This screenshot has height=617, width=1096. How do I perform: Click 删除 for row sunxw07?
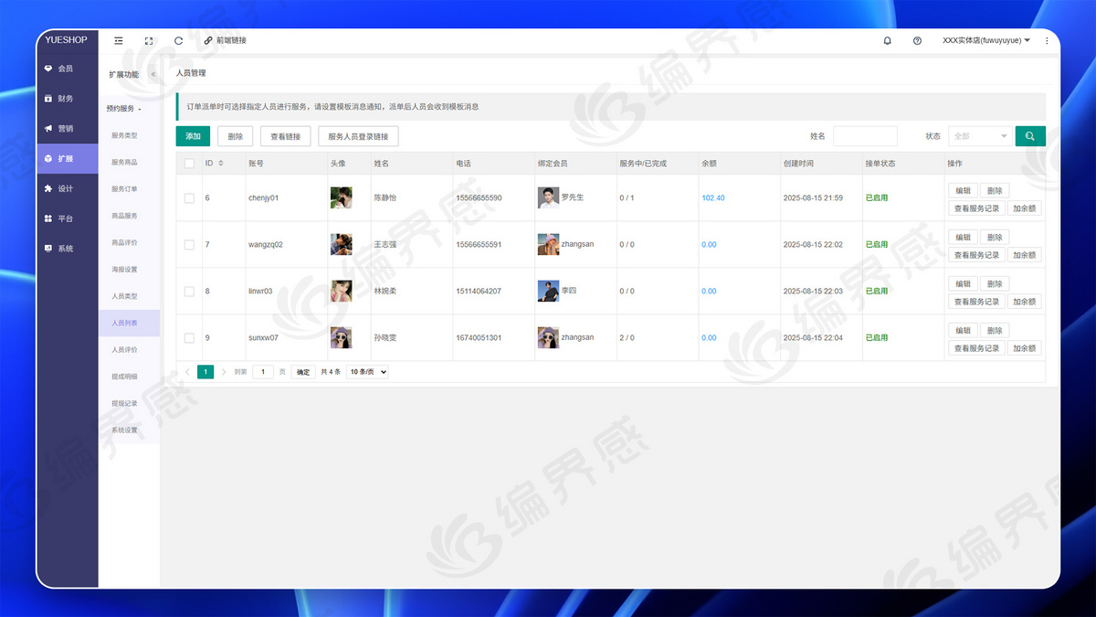coord(995,331)
